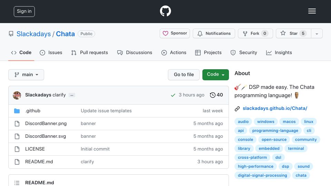Select the cli topic tag
This screenshot has height=186, width=331.
coord(309,131)
